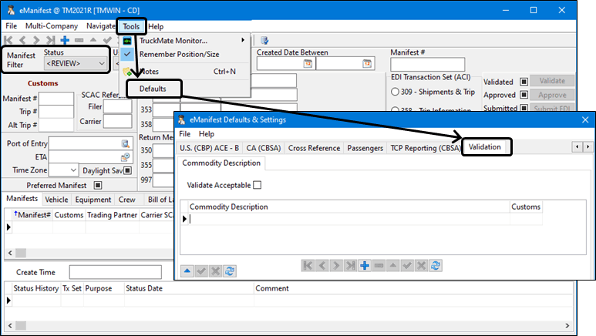Screen dimensions: 596x336
Task: Add new commodity description with blue plus
Action: [x=365, y=265]
